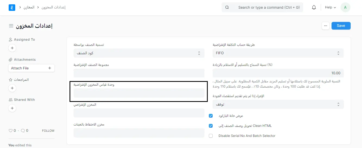This screenshot has height=148, width=362.
Task: Click the 10.00 allowance percentage field
Action: [278, 73]
